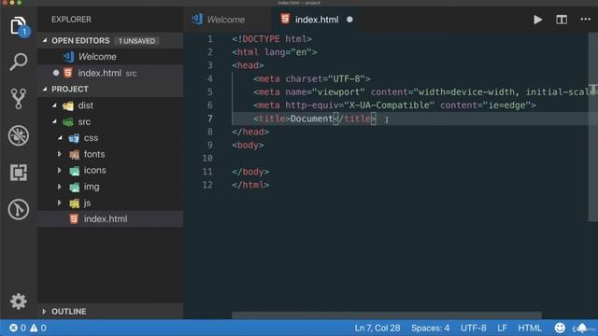The image size is (598, 336).
Task: Open the Debug view in activity bar
Action: (19, 135)
